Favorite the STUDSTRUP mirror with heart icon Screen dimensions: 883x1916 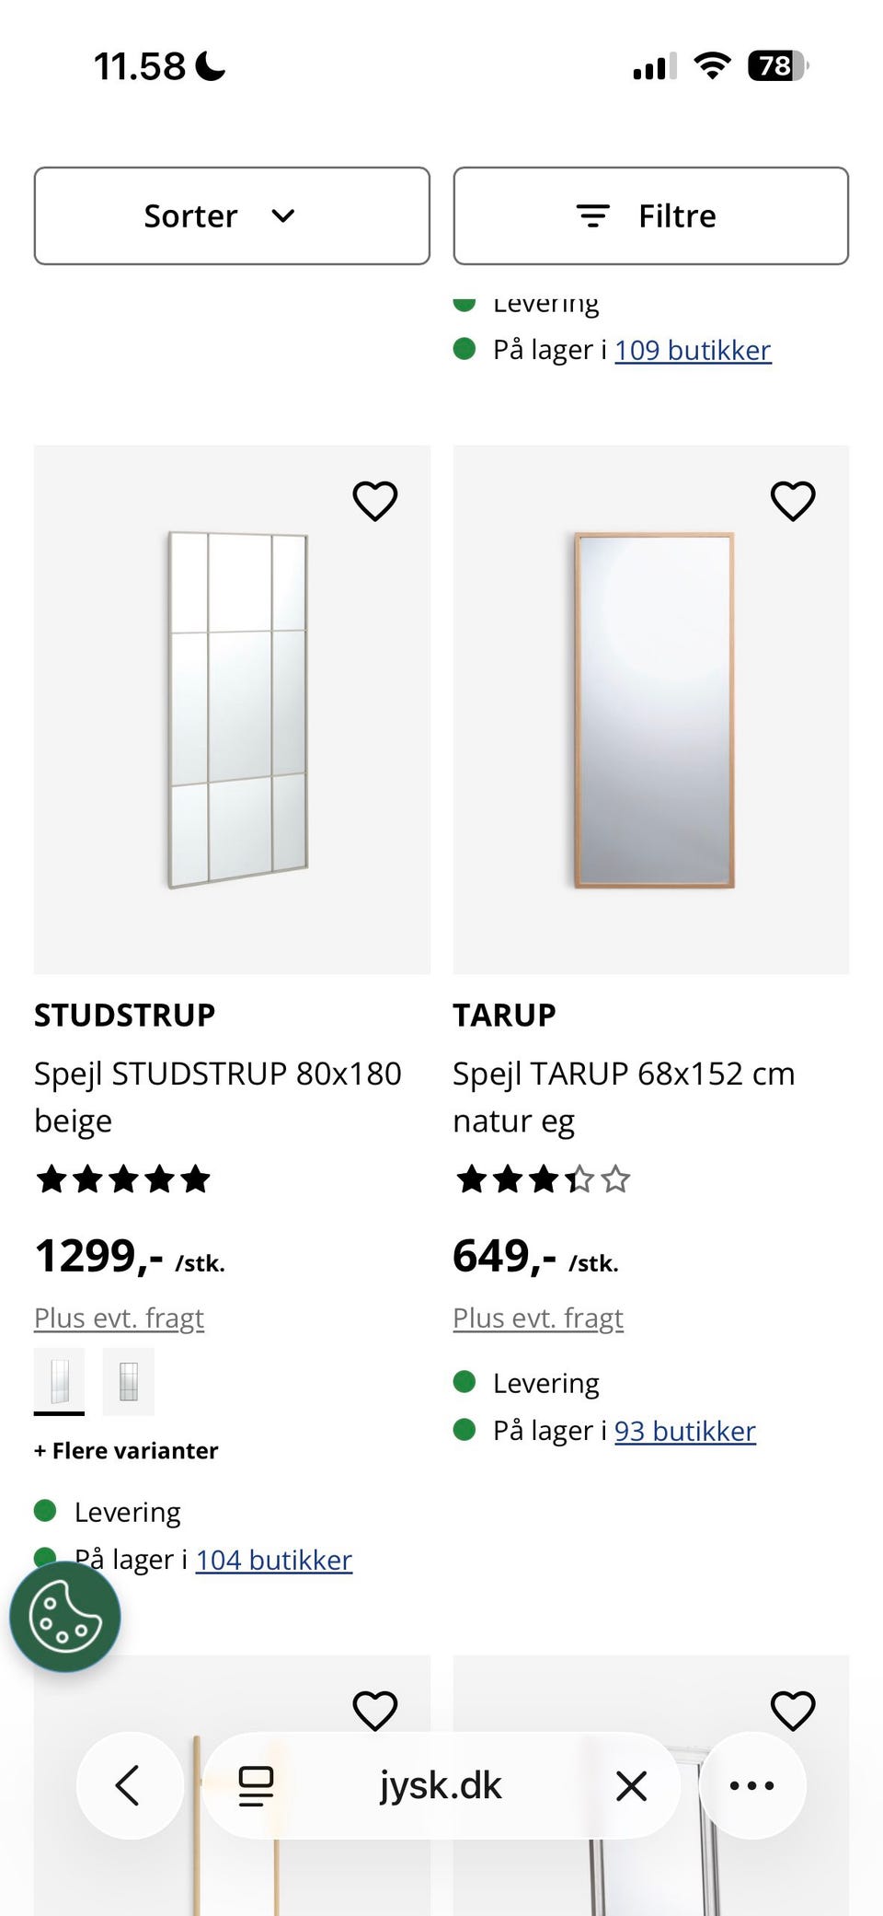click(x=375, y=501)
